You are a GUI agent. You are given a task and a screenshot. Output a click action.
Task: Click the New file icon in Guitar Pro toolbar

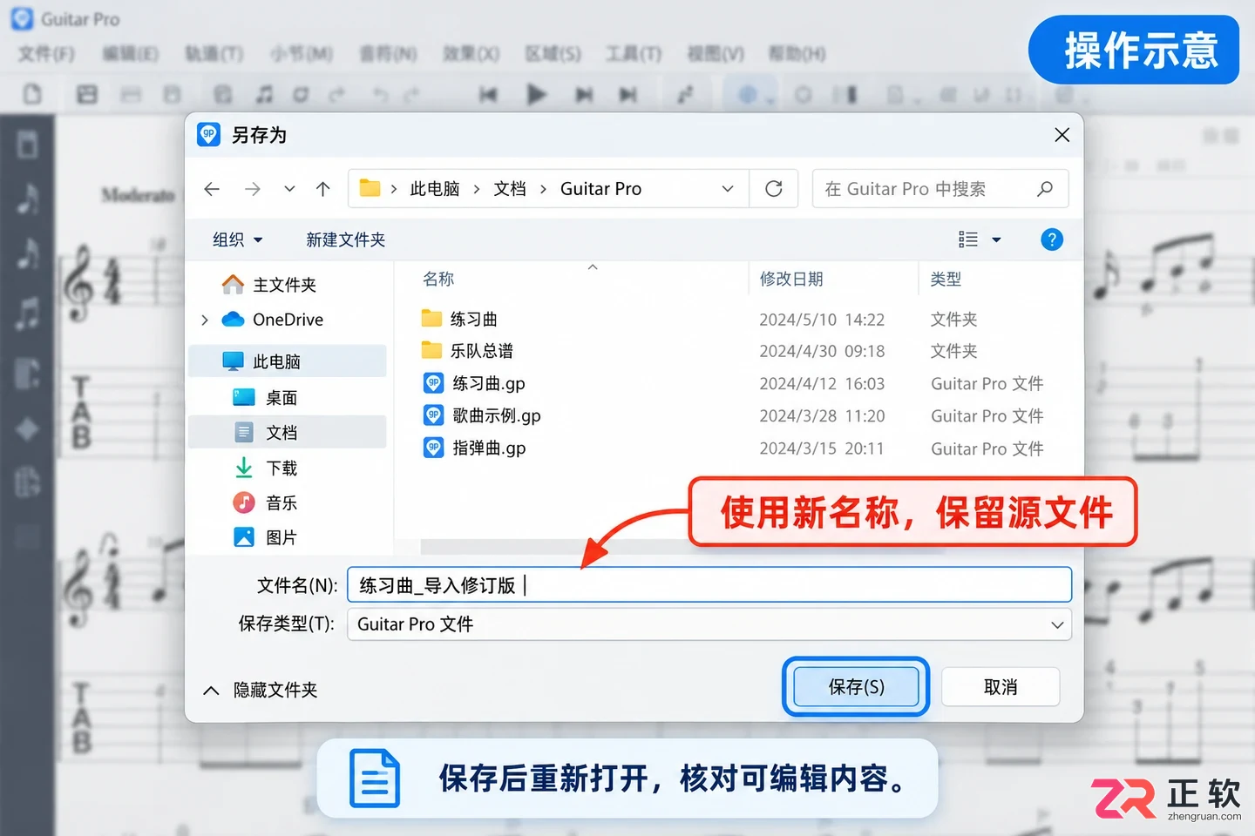click(32, 94)
